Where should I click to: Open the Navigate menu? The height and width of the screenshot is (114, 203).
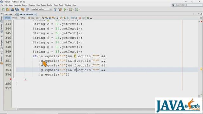(x=17, y=5)
